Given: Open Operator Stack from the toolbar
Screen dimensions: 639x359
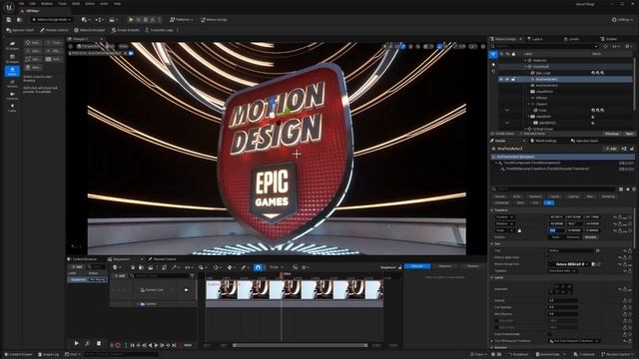Looking at the screenshot, I should pos(20,30).
